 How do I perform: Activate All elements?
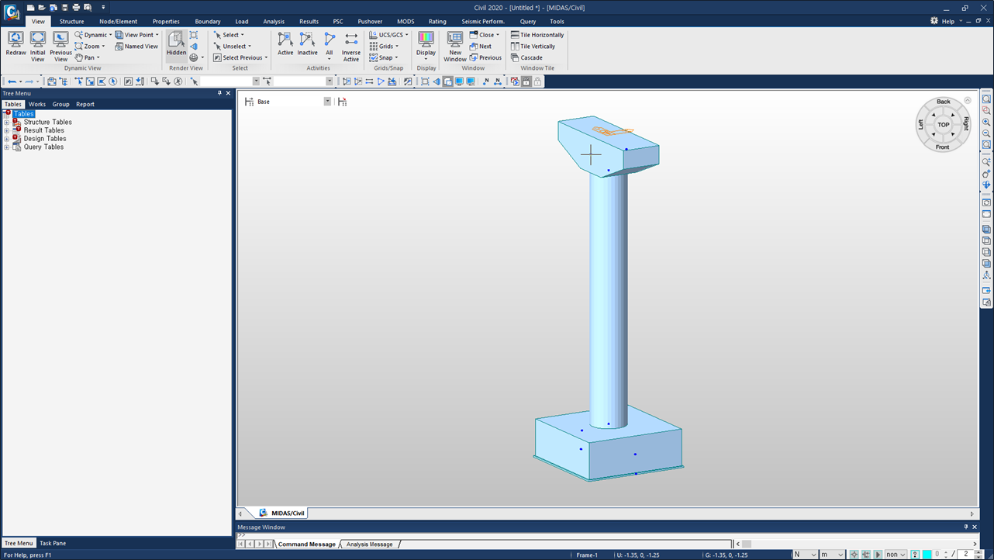pos(329,46)
